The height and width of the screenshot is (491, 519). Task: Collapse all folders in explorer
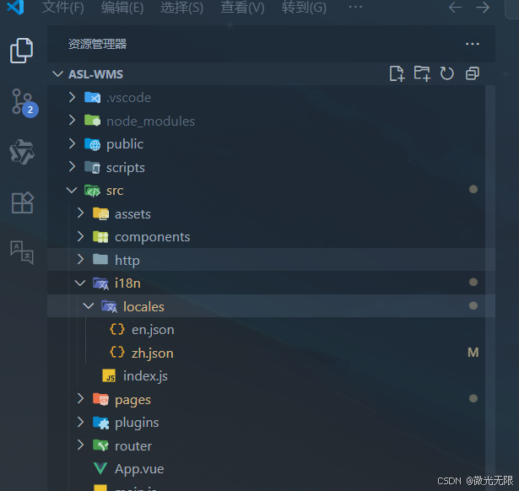pyautogui.click(x=472, y=73)
